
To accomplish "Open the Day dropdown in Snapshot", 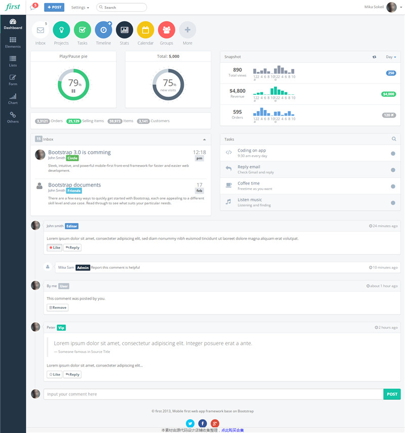I will pyautogui.click(x=391, y=57).
